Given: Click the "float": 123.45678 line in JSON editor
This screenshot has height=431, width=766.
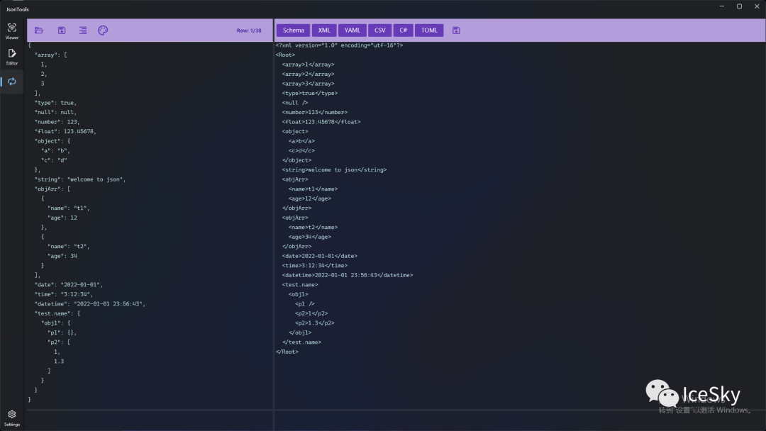Looking at the screenshot, I should tap(65, 131).
